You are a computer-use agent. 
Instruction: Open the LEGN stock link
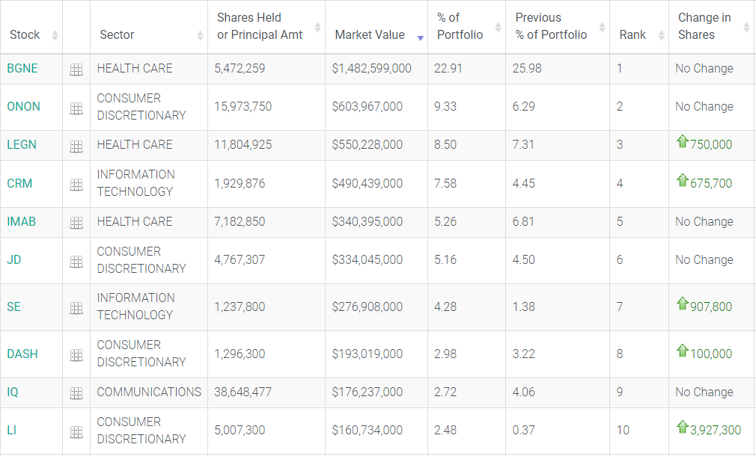click(22, 144)
